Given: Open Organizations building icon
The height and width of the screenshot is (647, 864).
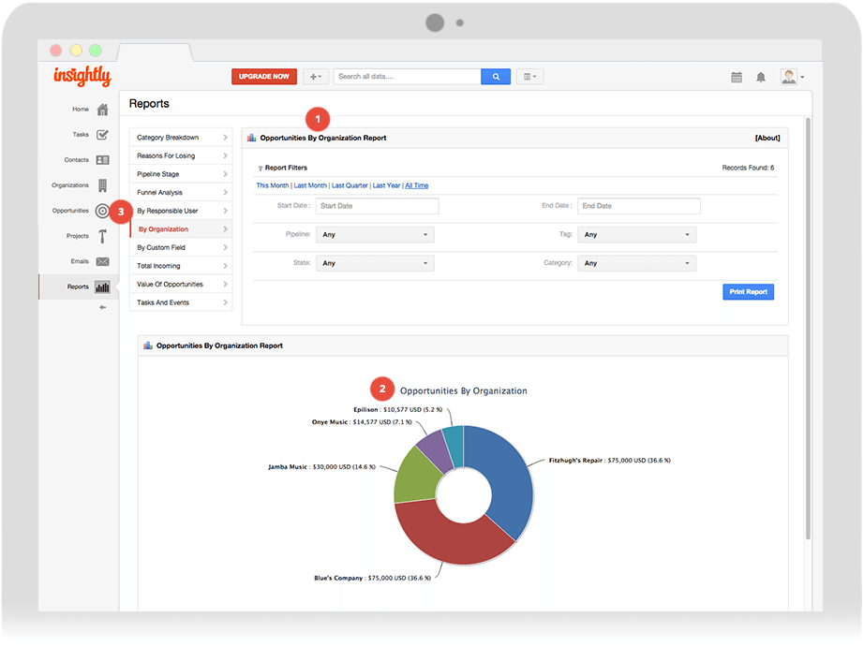Looking at the screenshot, I should point(102,185).
